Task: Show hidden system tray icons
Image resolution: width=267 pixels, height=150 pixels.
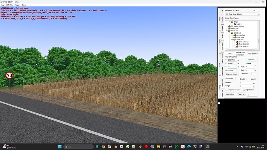Action: point(238,147)
